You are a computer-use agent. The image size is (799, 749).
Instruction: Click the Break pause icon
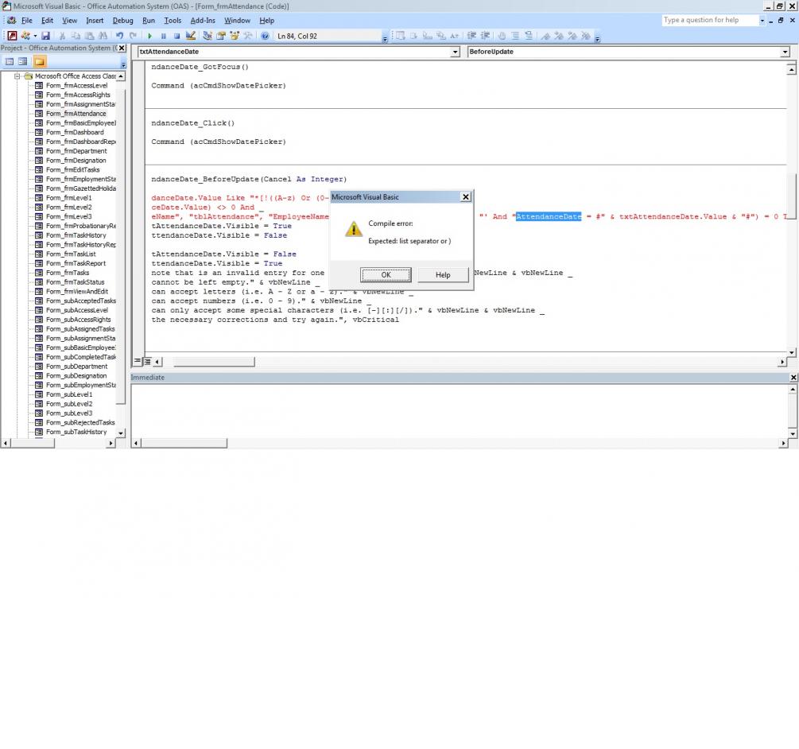[x=164, y=36]
